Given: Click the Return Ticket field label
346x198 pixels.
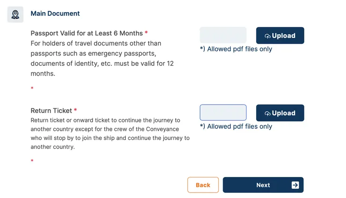Looking at the screenshot, I should coord(51,111).
